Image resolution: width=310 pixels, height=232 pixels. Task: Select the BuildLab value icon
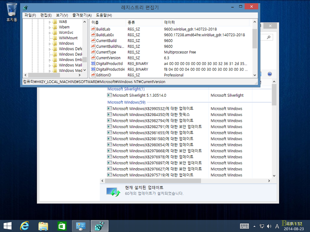coord(93,29)
